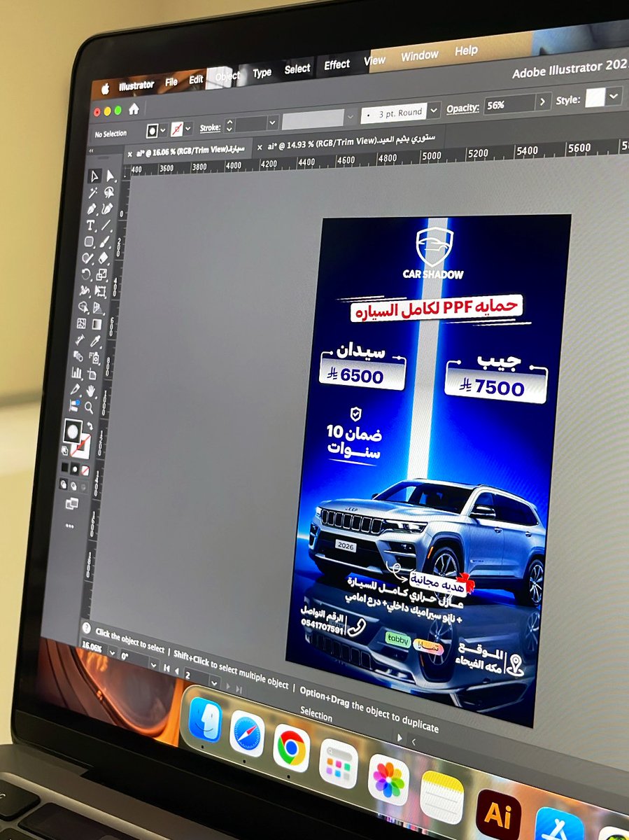The image size is (629, 840).
Task: Activate the Type tool
Action: click(x=90, y=225)
